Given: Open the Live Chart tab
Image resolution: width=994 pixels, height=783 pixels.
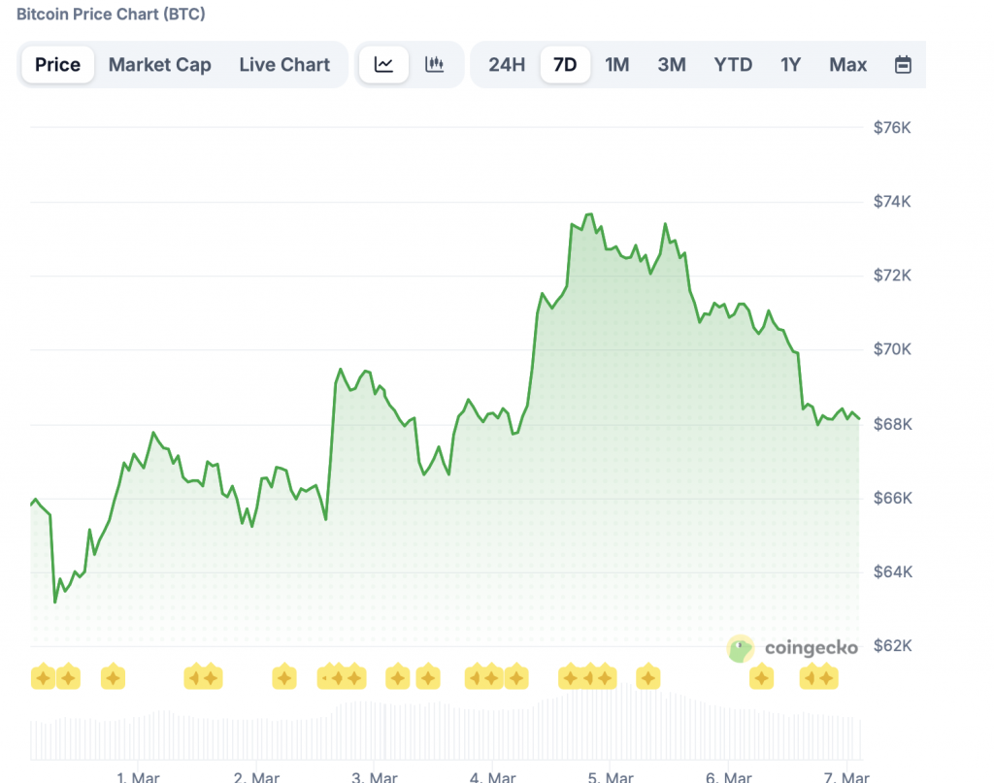Looking at the screenshot, I should (284, 64).
